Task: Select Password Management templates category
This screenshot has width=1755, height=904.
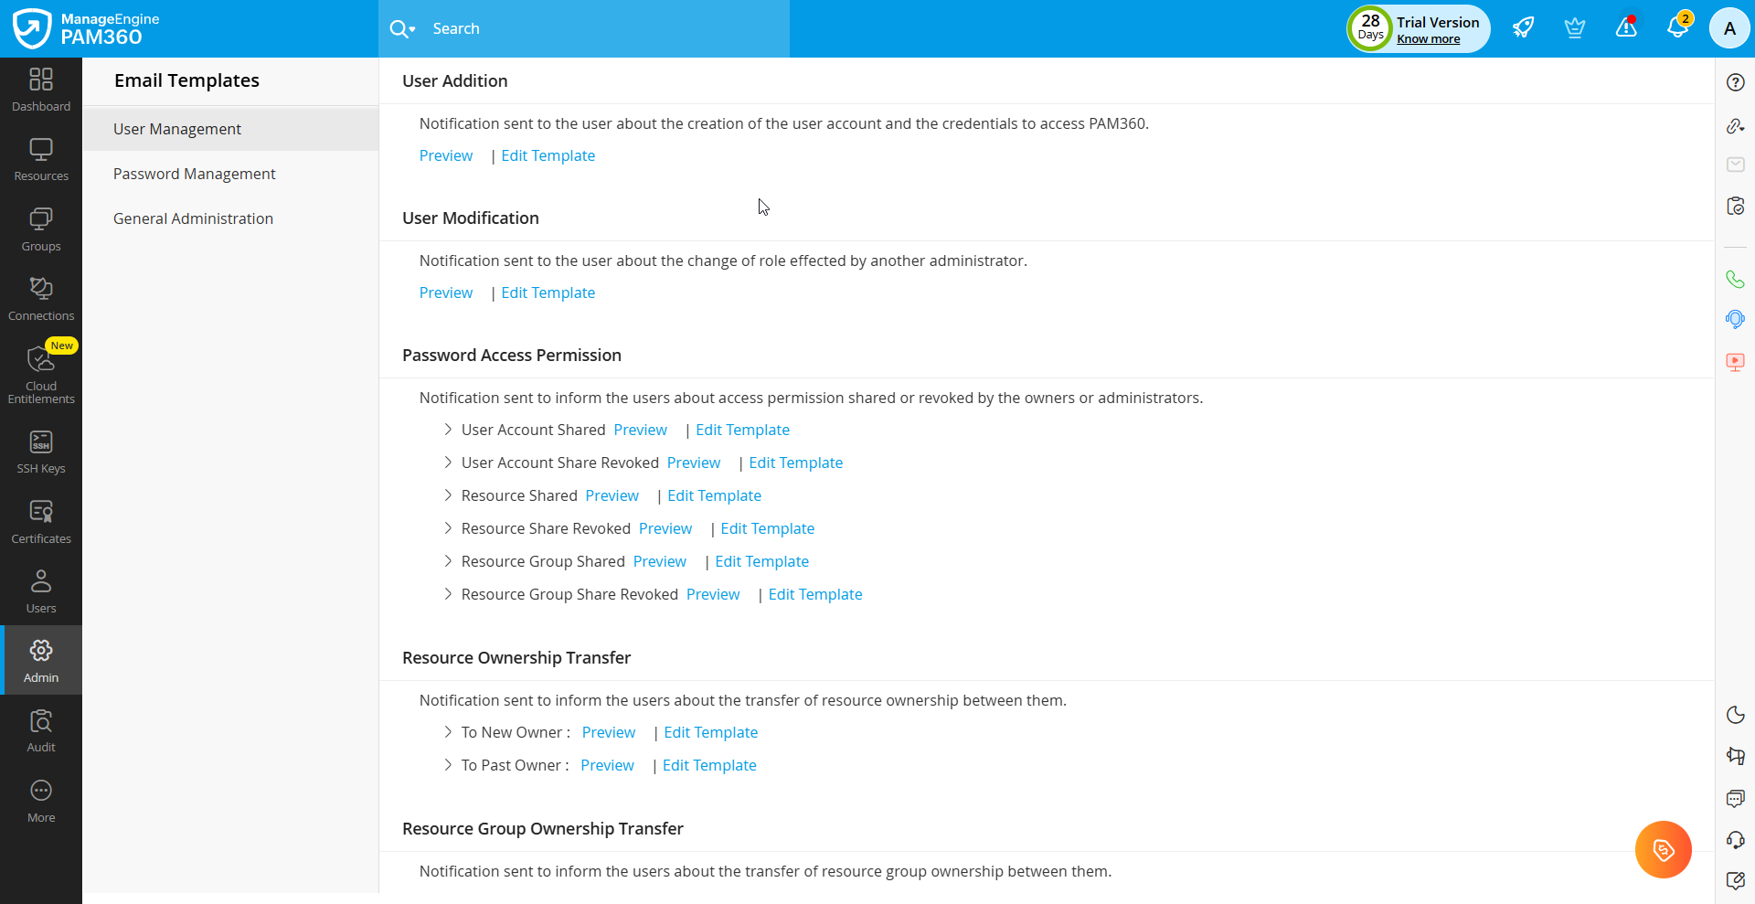Action: [194, 174]
